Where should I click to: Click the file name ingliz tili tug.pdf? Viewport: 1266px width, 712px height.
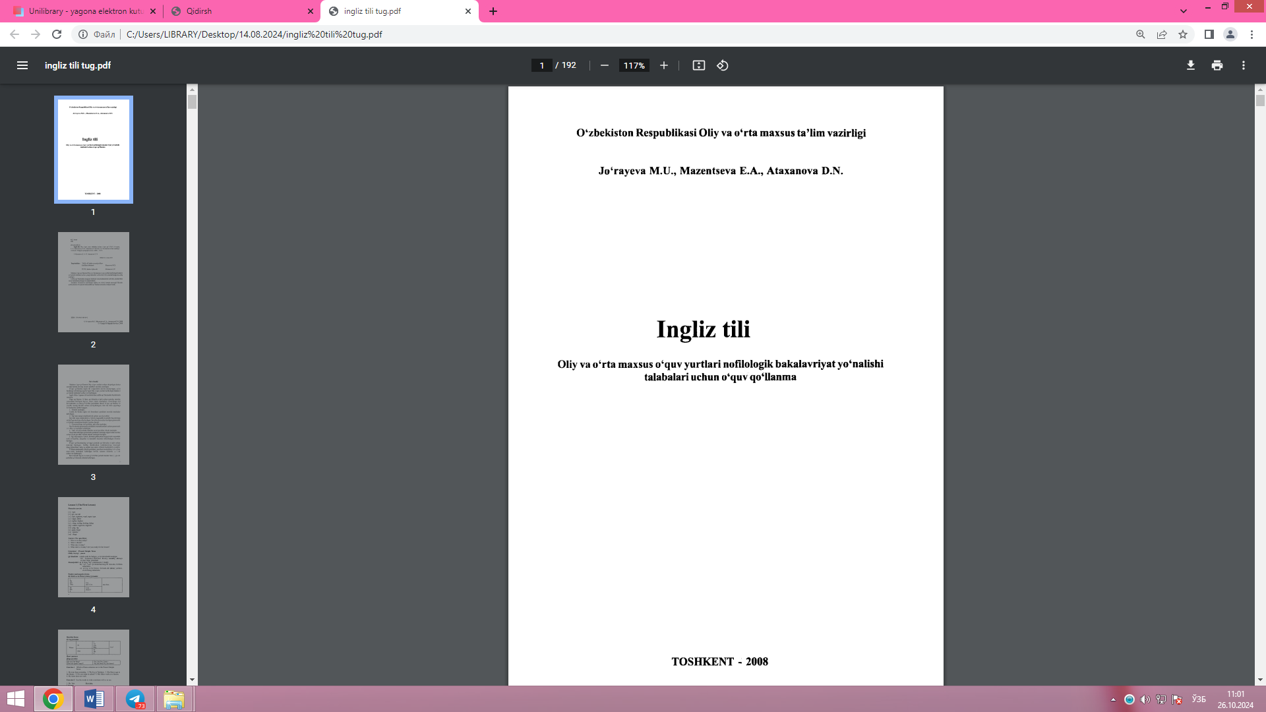coord(78,65)
